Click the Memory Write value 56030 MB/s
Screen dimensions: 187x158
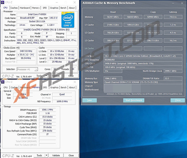coord(133,17)
